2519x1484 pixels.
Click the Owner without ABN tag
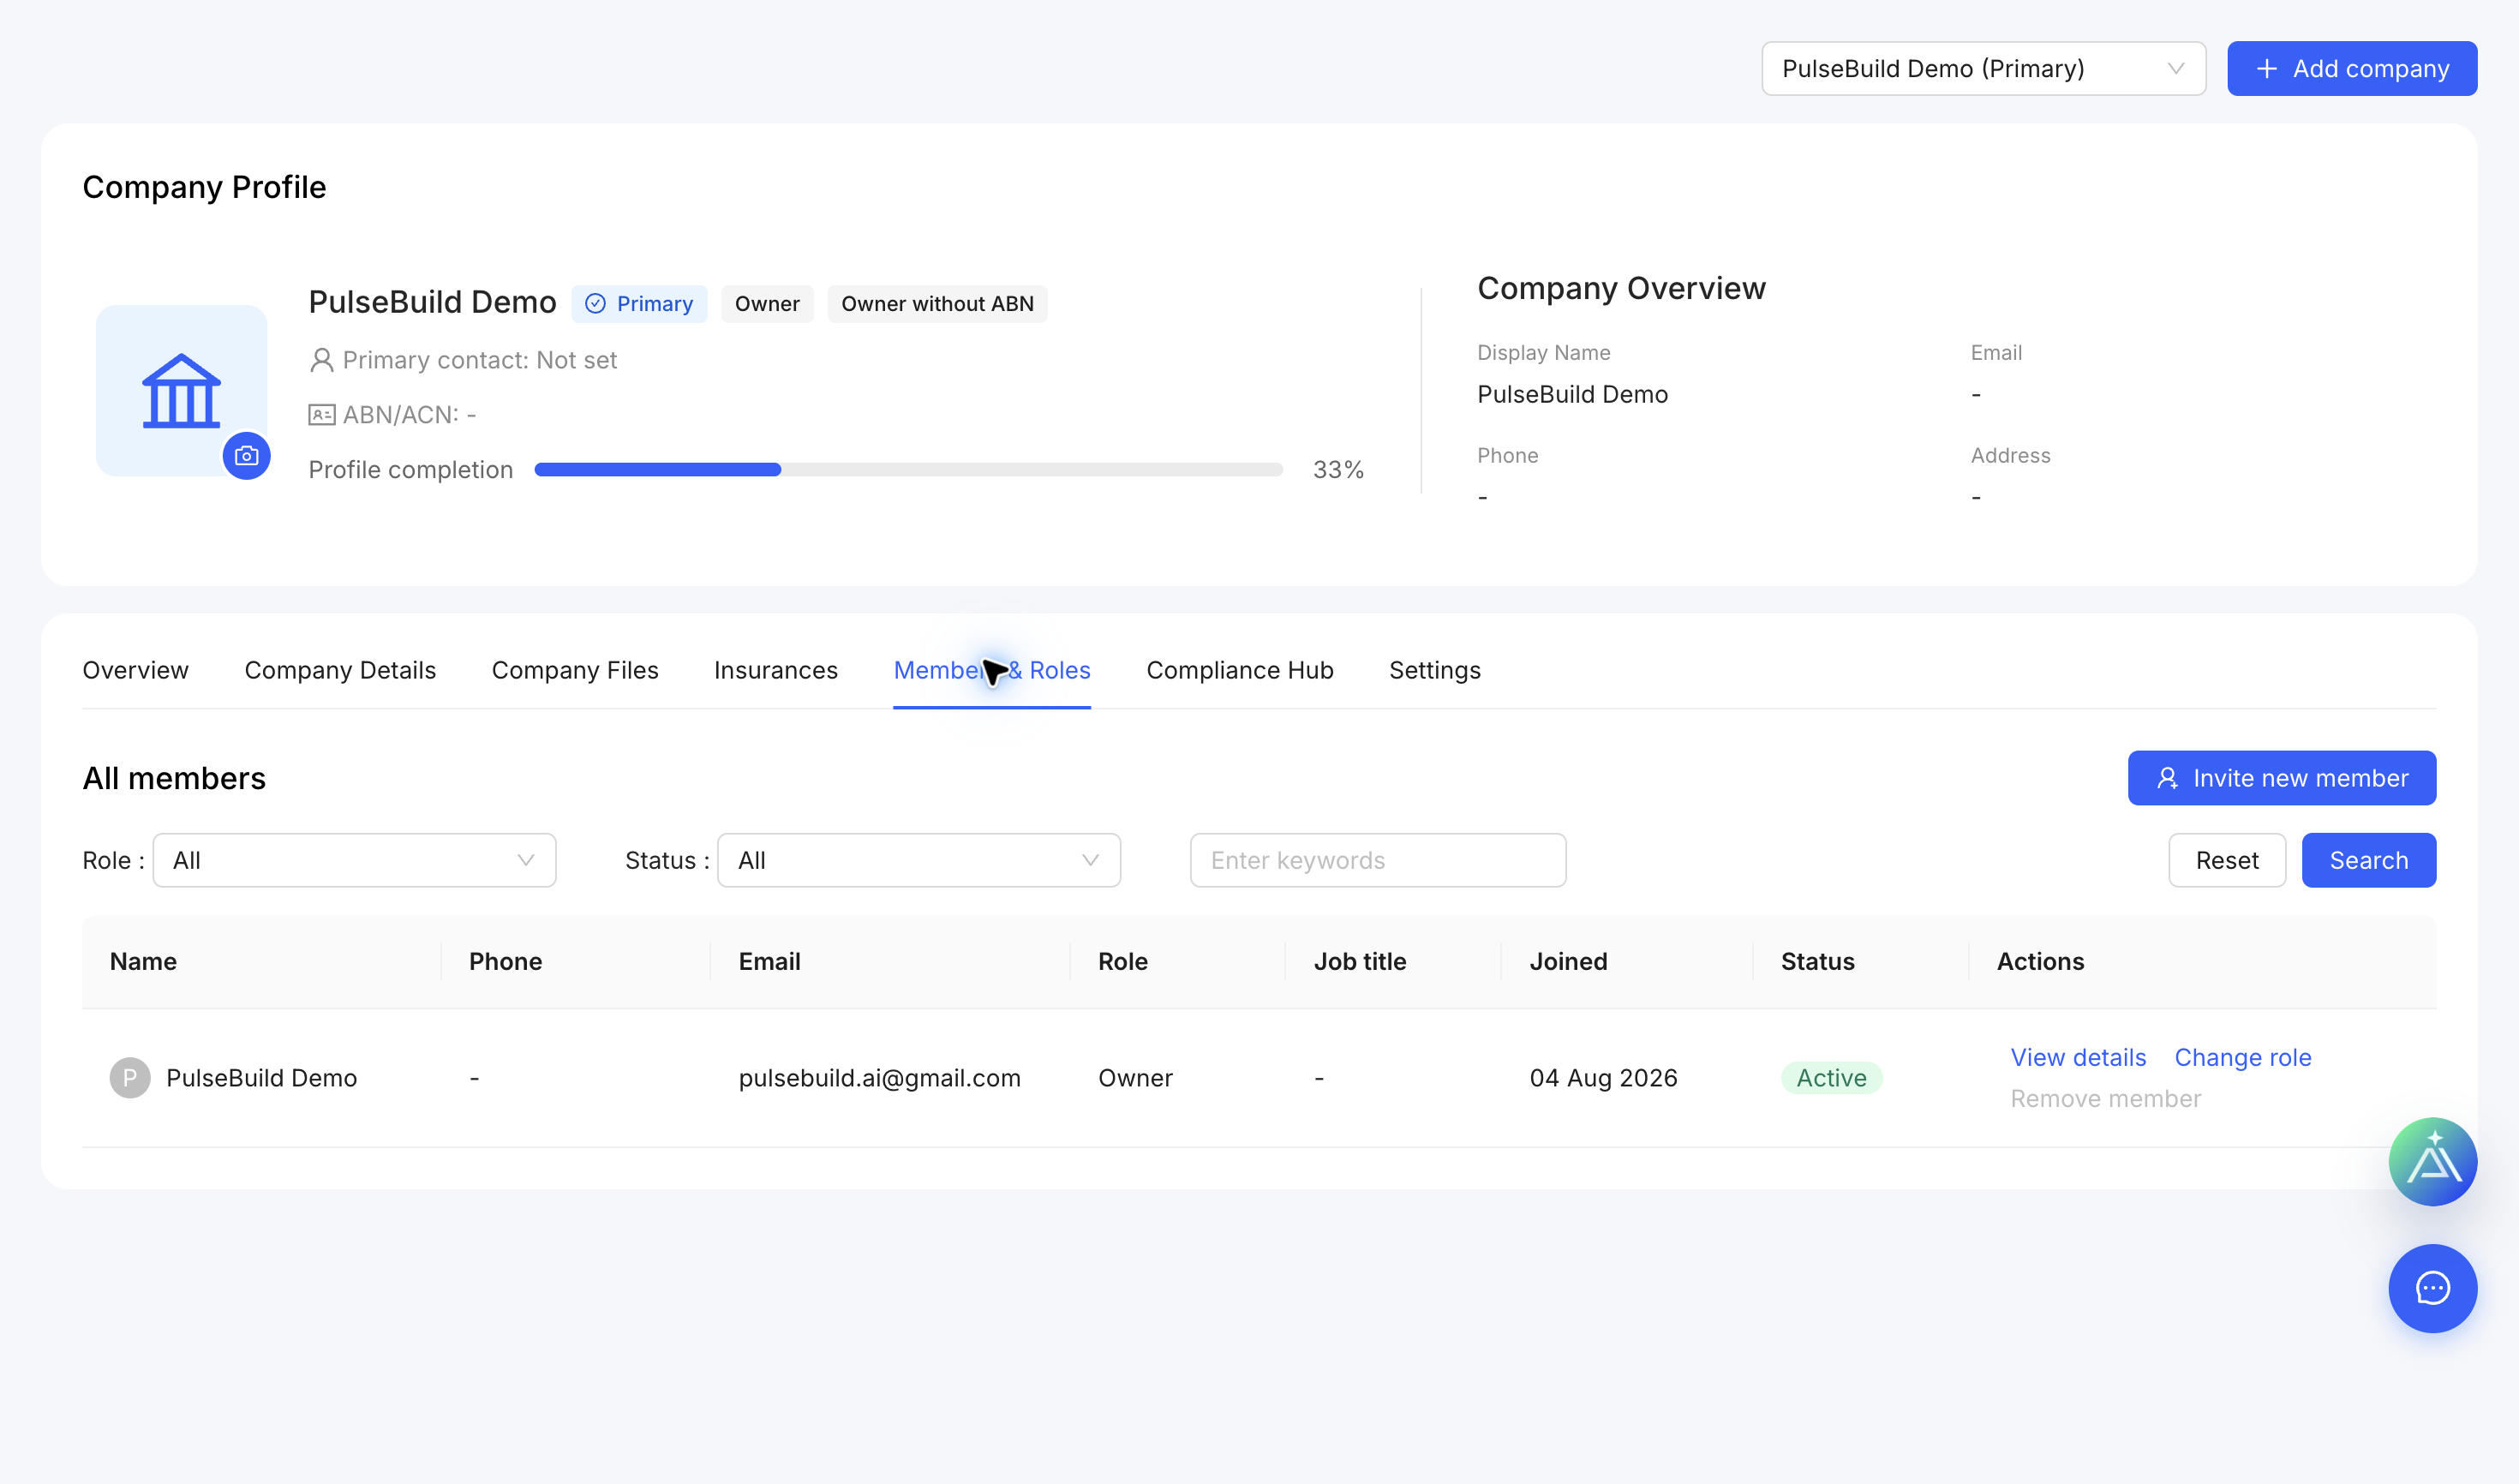(937, 304)
